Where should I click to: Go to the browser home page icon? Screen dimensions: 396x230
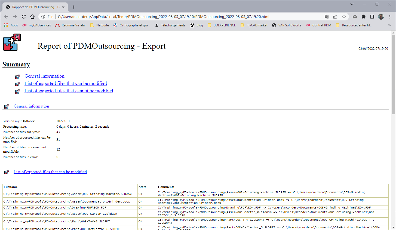click(x=32, y=17)
